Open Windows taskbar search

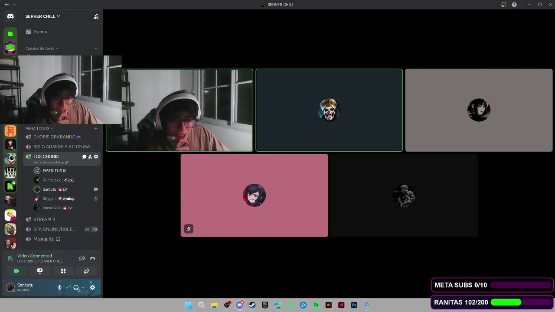point(201,305)
